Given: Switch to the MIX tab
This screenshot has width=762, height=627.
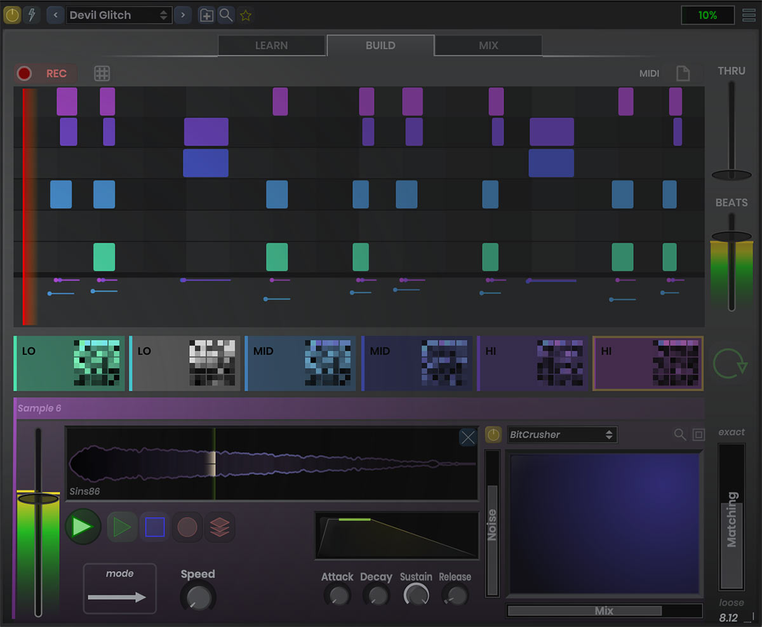Looking at the screenshot, I should (x=488, y=45).
